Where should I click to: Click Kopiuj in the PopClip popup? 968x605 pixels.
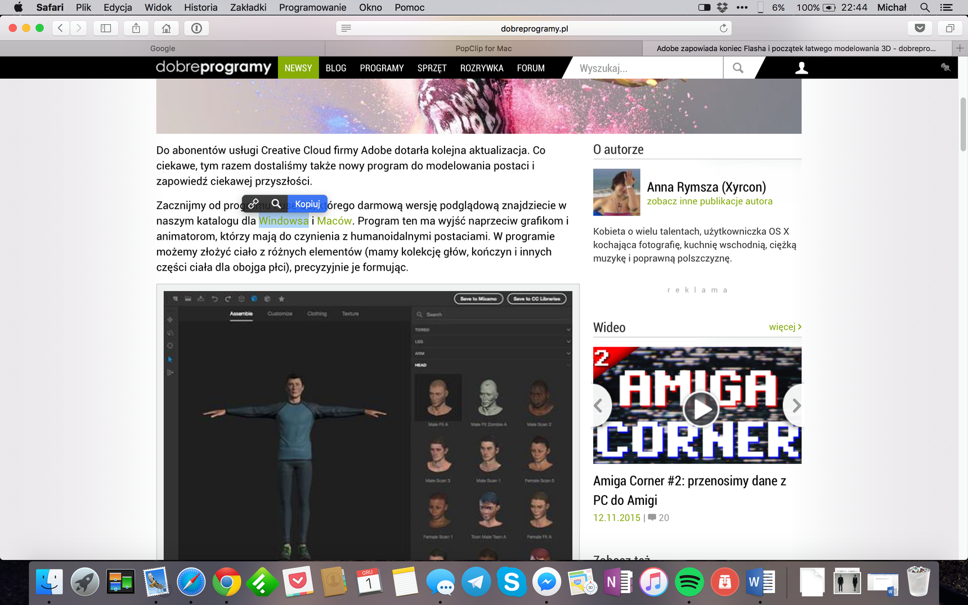tap(307, 204)
